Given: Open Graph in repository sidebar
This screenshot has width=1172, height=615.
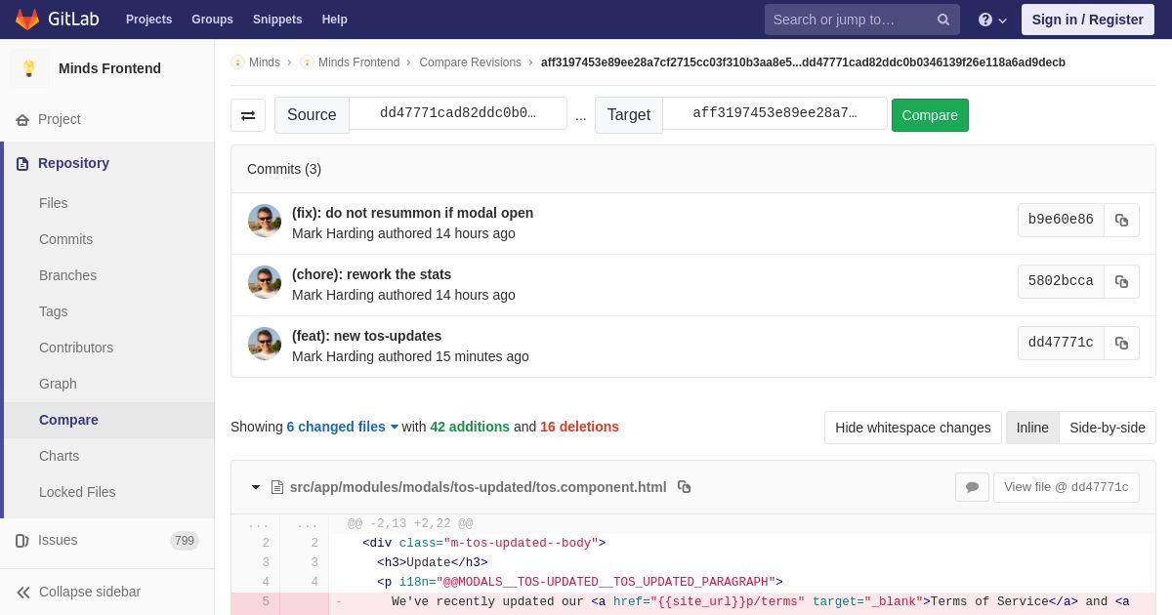Looking at the screenshot, I should tap(58, 384).
